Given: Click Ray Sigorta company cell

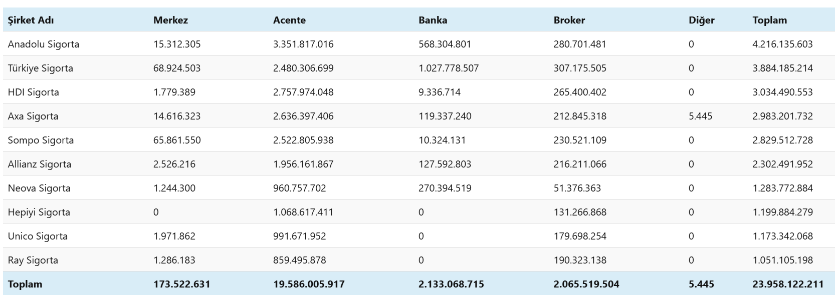Looking at the screenshot, I should [33, 260].
